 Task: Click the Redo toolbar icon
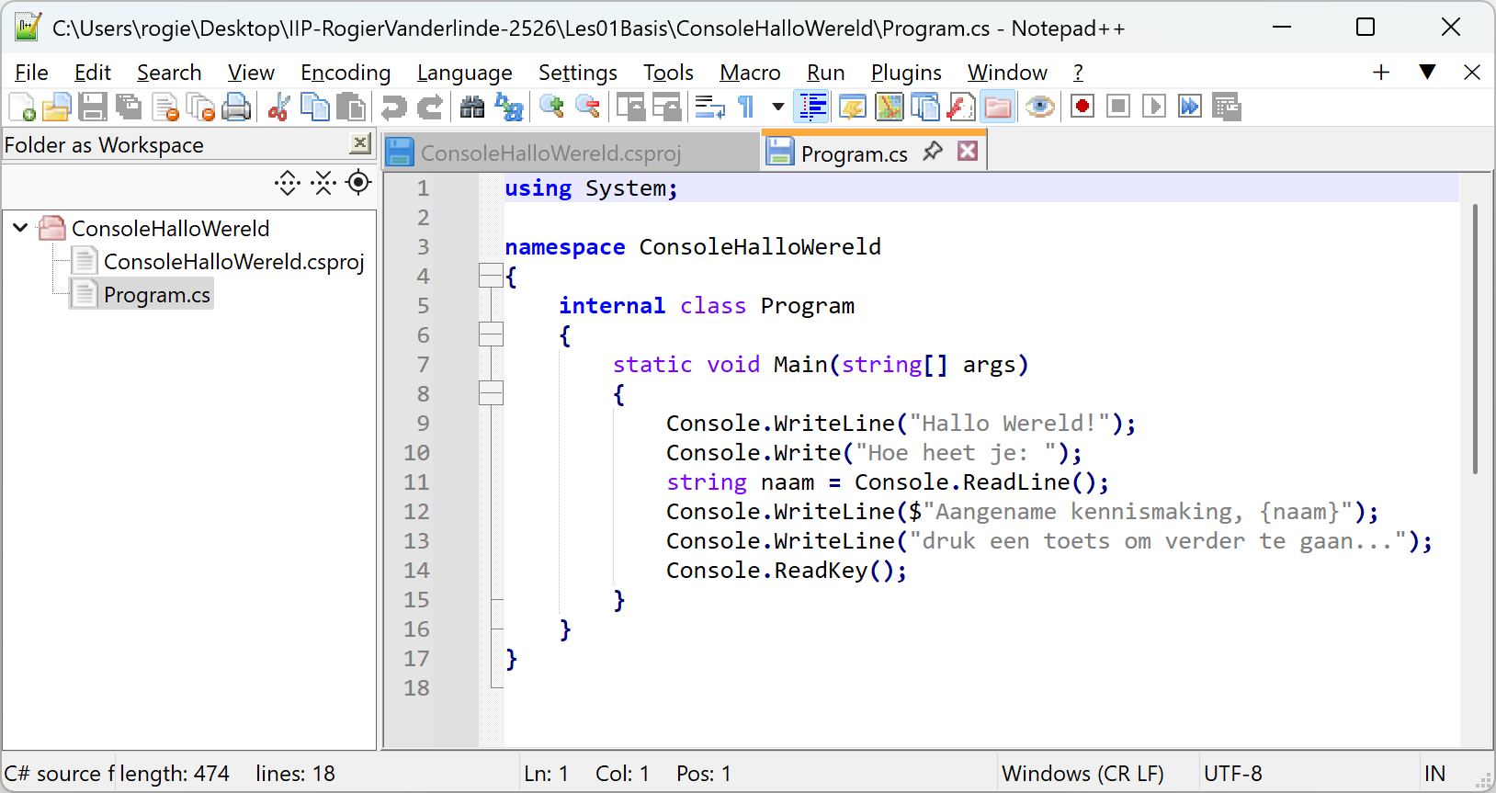coord(429,108)
